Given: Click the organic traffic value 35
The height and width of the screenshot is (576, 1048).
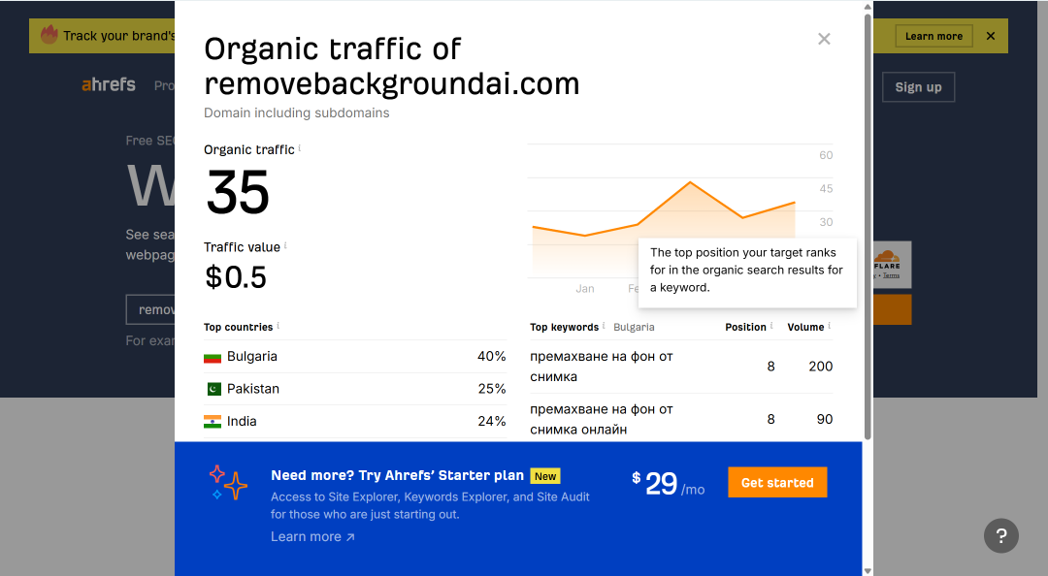Looking at the screenshot, I should [x=238, y=192].
